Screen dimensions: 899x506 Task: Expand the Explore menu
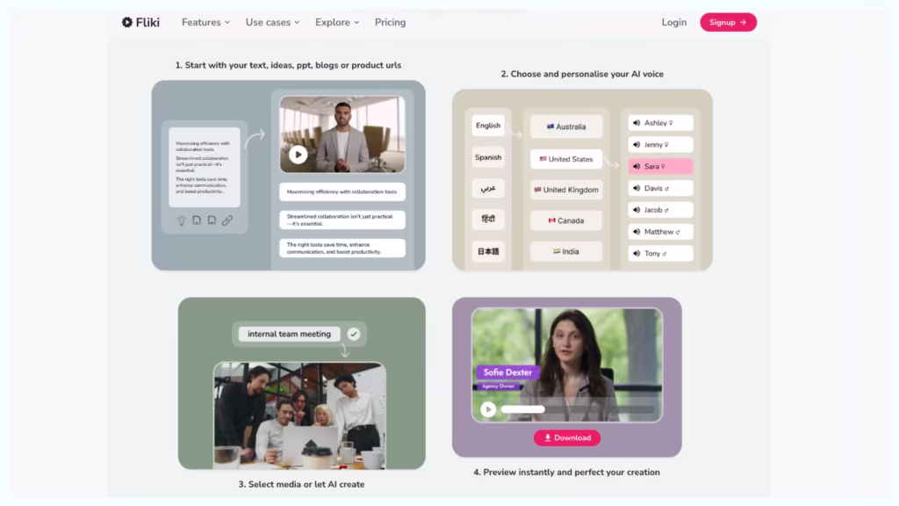tap(337, 22)
